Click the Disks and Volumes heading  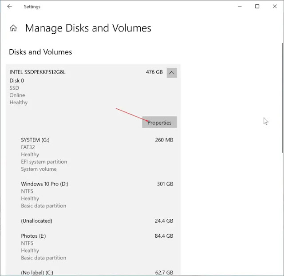tap(40, 52)
